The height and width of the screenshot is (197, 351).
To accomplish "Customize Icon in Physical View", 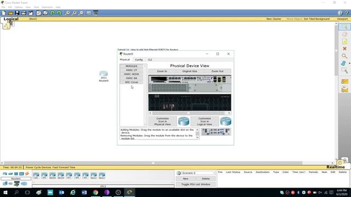I will point(162,121).
